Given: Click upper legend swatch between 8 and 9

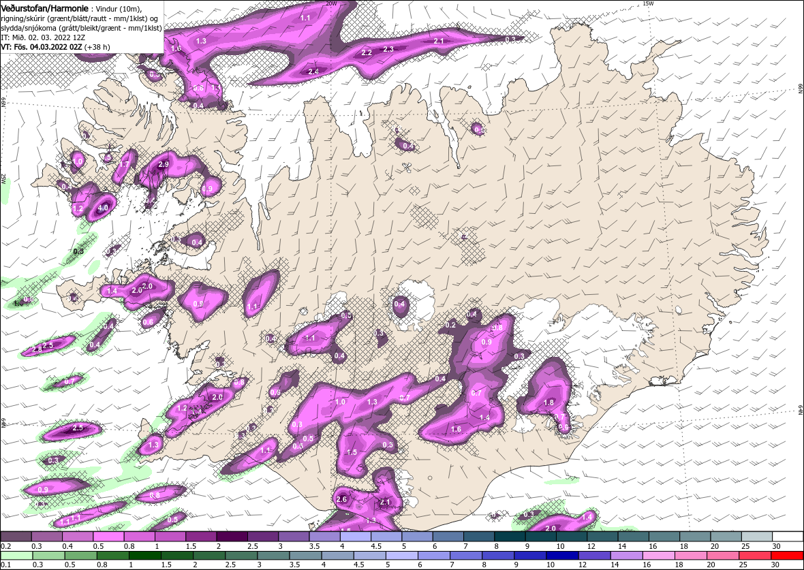Looking at the screenshot, I should (510, 536).
